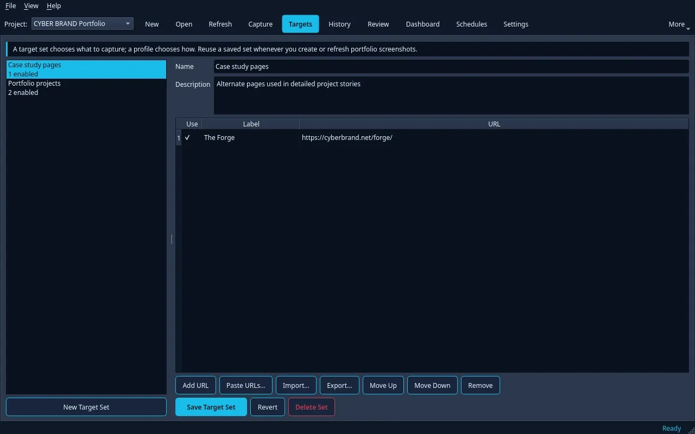
Task: Click the Import... button
Action: tap(296, 385)
